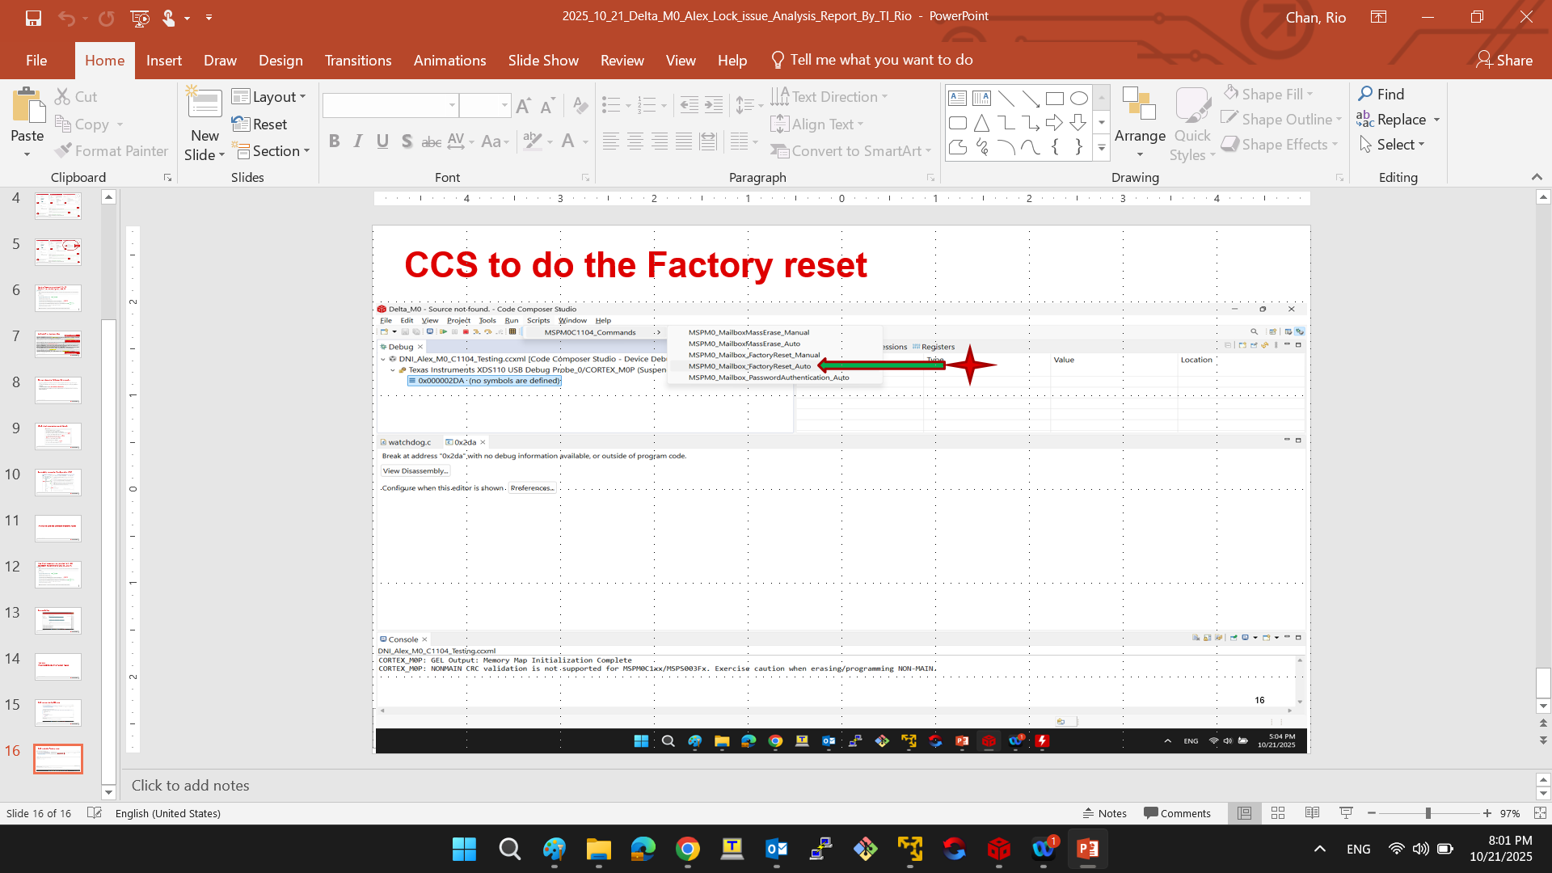Screen dimensions: 1552x873
Task: Toggle Bold formatting
Action: point(334,141)
